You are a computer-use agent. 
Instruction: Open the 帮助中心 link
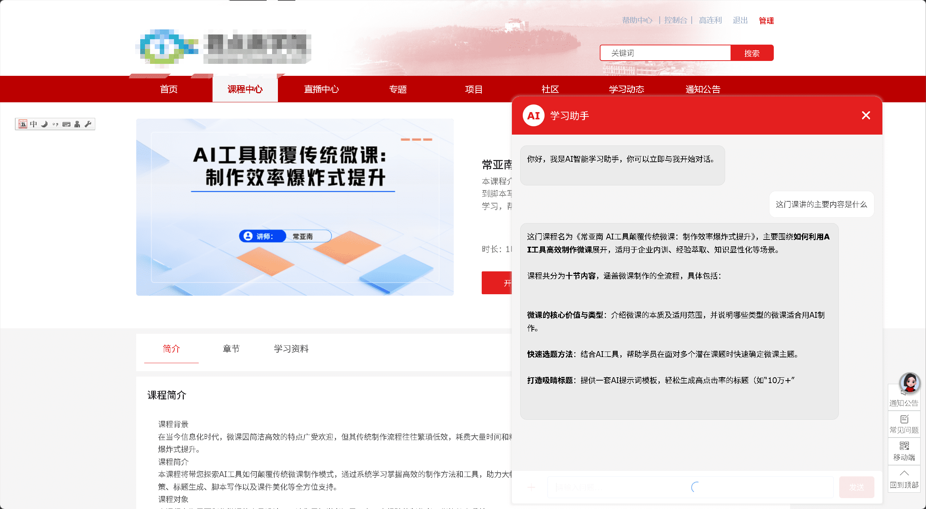(x=637, y=20)
